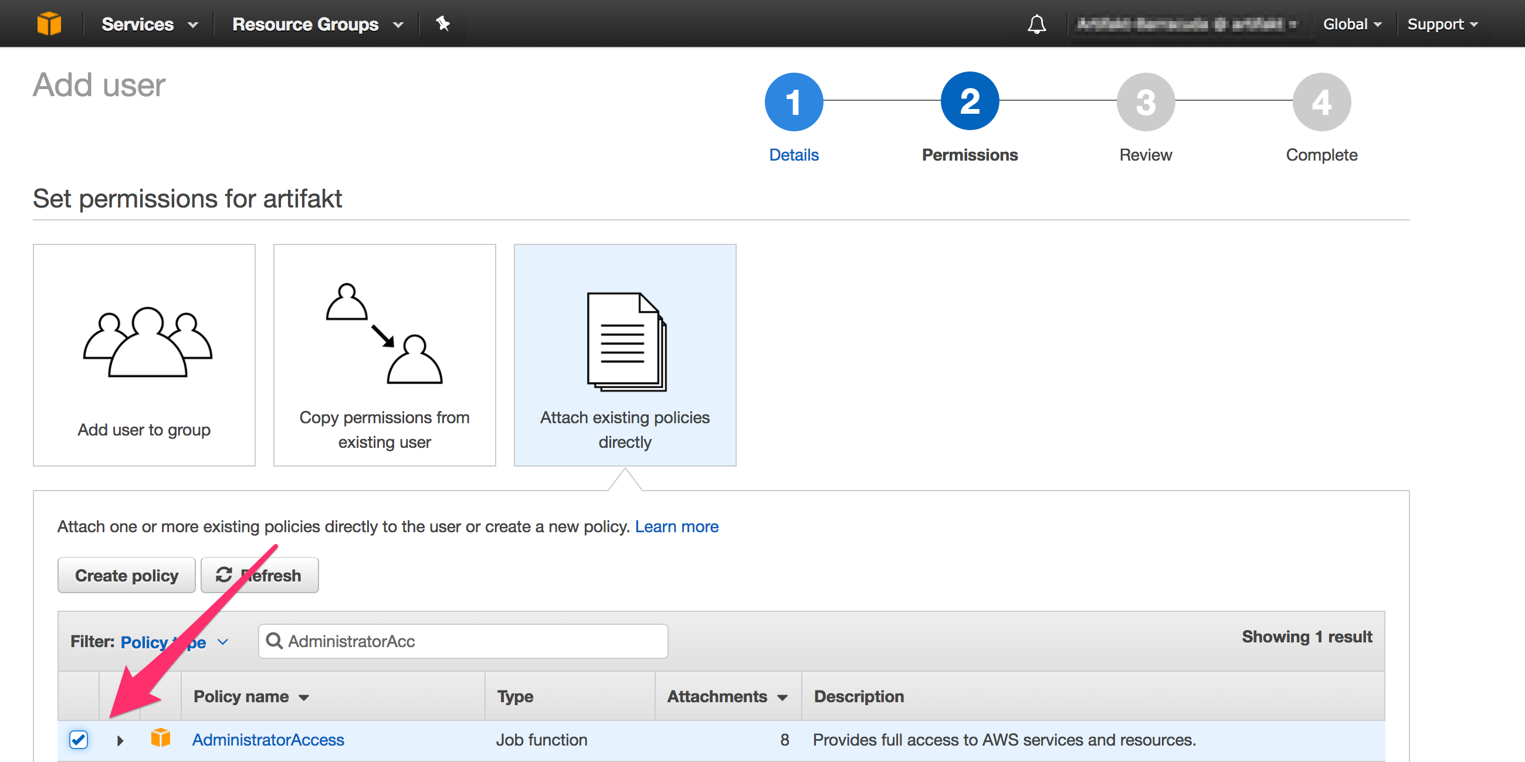The height and width of the screenshot is (762, 1525).
Task: Click the Create policy button
Action: pos(126,575)
